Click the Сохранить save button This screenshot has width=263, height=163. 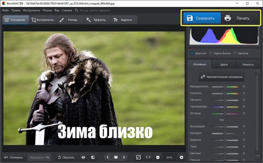(x=202, y=18)
